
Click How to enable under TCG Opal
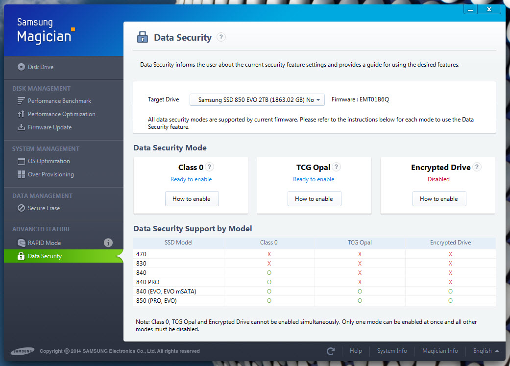point(314,199)
